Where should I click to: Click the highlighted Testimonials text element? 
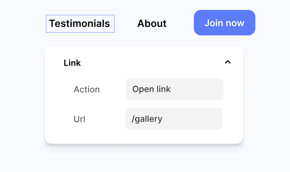tap(80, 24)
